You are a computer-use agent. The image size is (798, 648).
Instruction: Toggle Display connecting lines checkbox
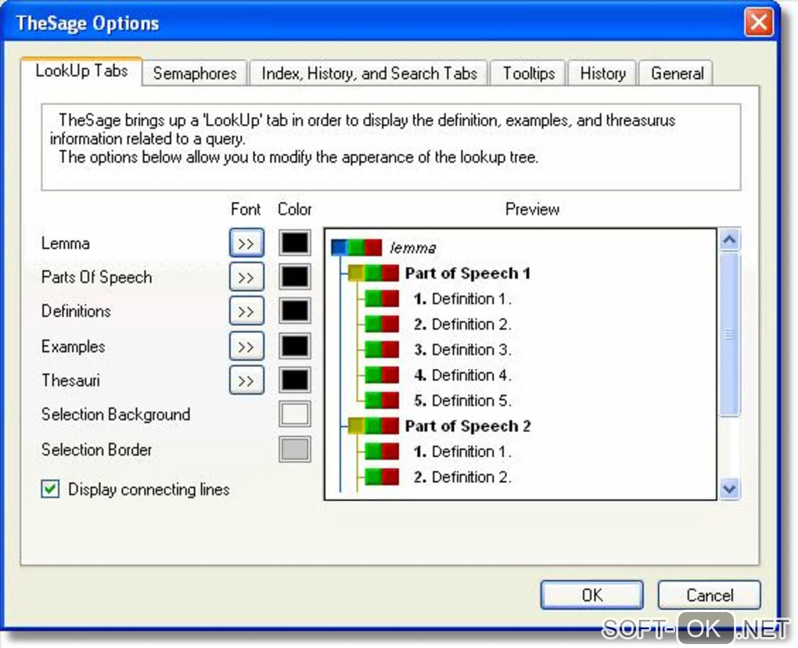tap(50, 489)
